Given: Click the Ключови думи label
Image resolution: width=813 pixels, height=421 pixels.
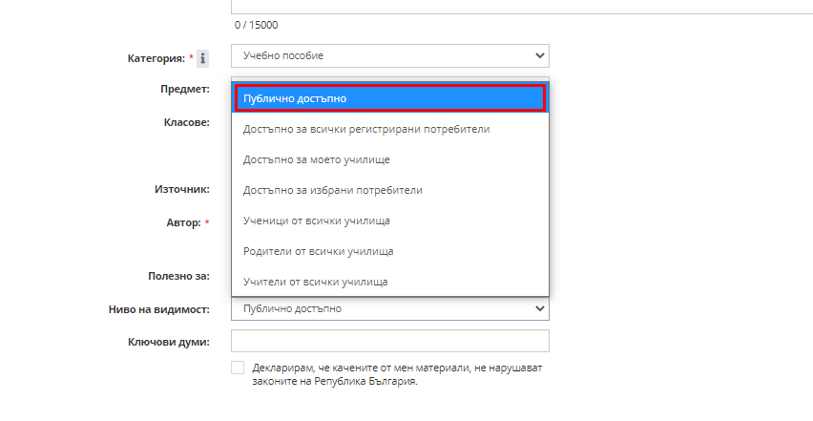Looking at the screenshot, I should point(169,342).
